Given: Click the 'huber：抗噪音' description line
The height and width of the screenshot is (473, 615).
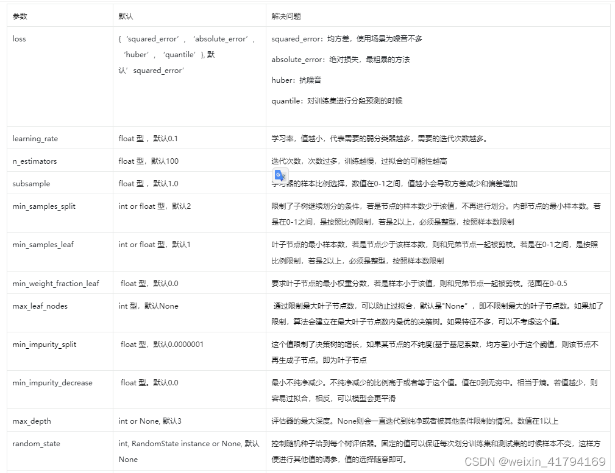Looking at the screenshot, I should click(x=296, y=80).
